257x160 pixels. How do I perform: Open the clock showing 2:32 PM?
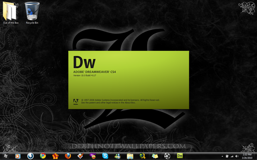pyautogui.click(x=247, y=156)
